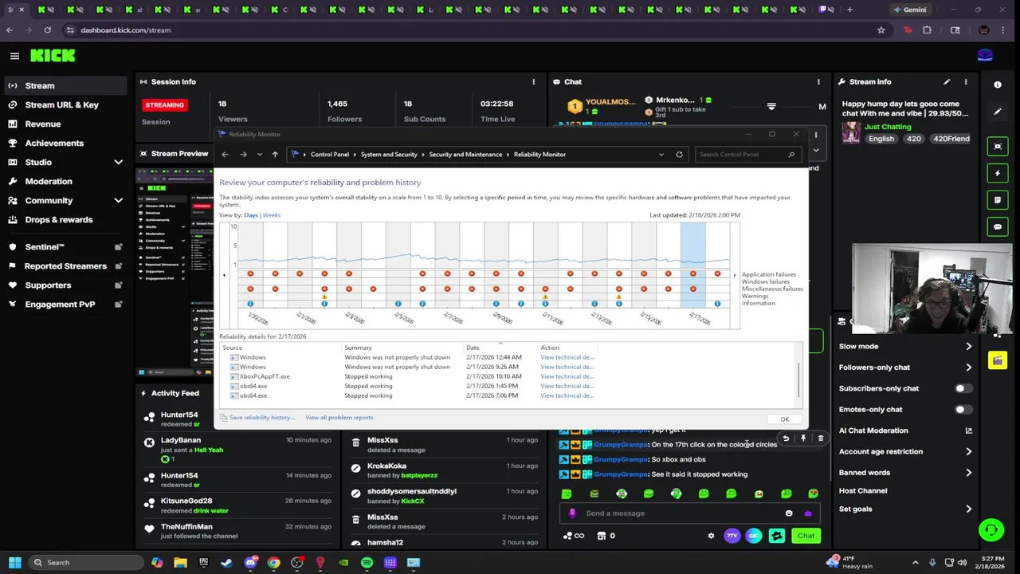Go up one level in Reliability Monitor

(275, 155)
